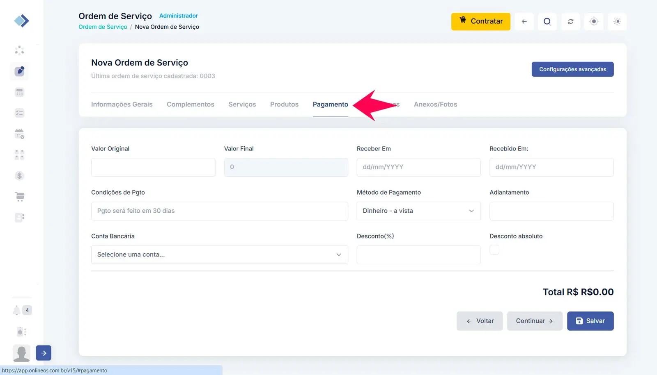Screen dimensions: 657x375
Task: Open the dollar sign finance sidebar icon
Action: tap(19, 176)
